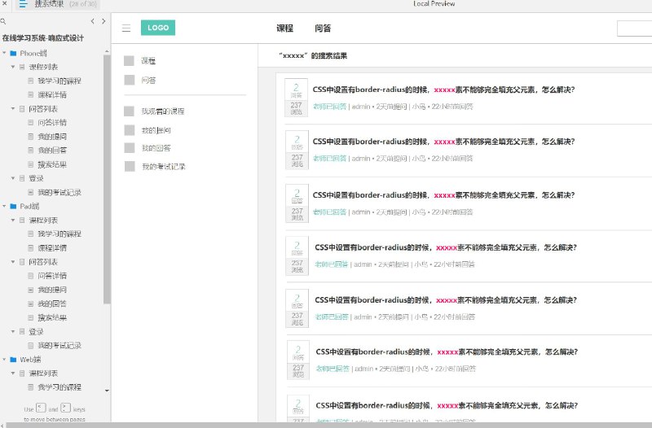The height and width of the screenshot is (428, 652).
Task: Open 我学习的课程 page under Web端
Action: coord(59,387)
